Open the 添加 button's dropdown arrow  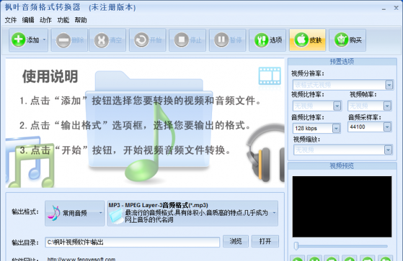[44, 40]
